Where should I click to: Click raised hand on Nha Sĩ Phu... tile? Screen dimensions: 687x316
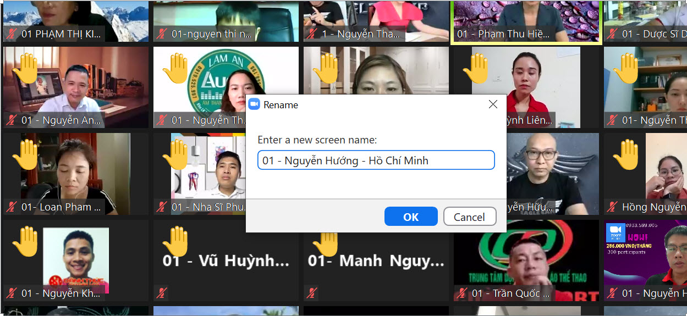click(x=175, y=155)
